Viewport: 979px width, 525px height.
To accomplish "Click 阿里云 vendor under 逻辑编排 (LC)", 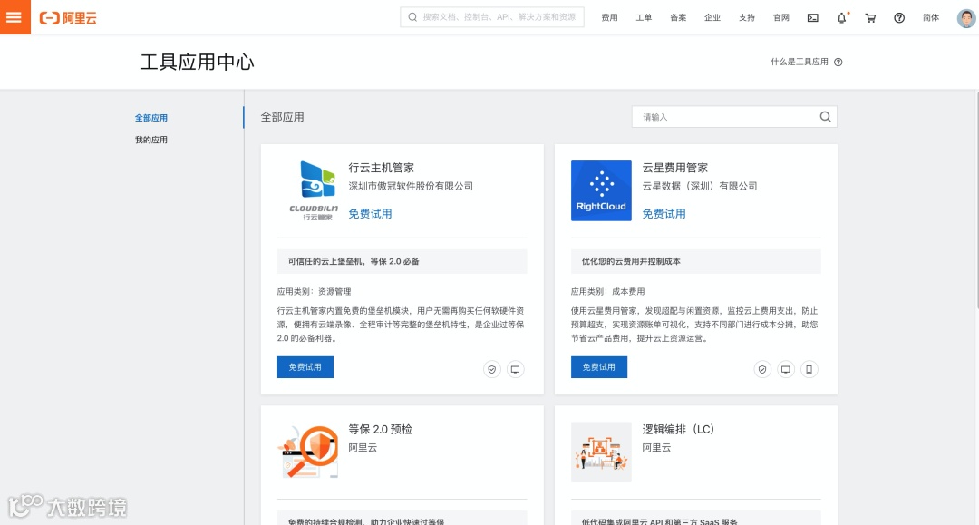I will [656, 448].
